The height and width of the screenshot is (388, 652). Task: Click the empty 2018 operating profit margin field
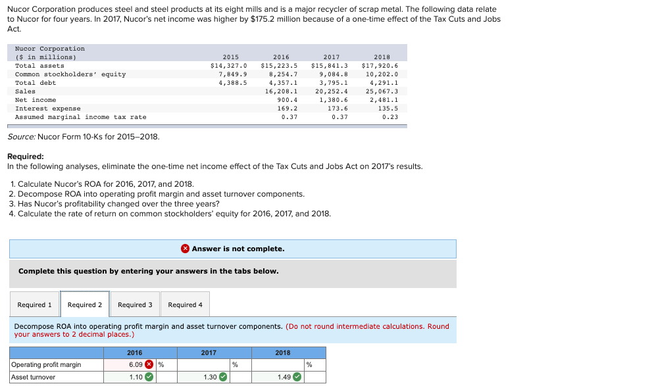278,365
